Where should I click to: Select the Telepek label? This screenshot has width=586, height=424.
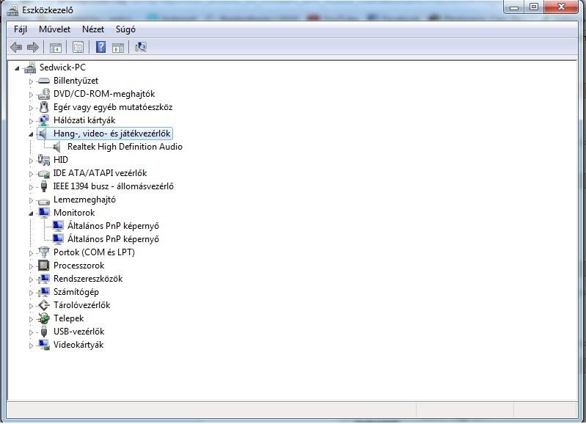point(69,318)
